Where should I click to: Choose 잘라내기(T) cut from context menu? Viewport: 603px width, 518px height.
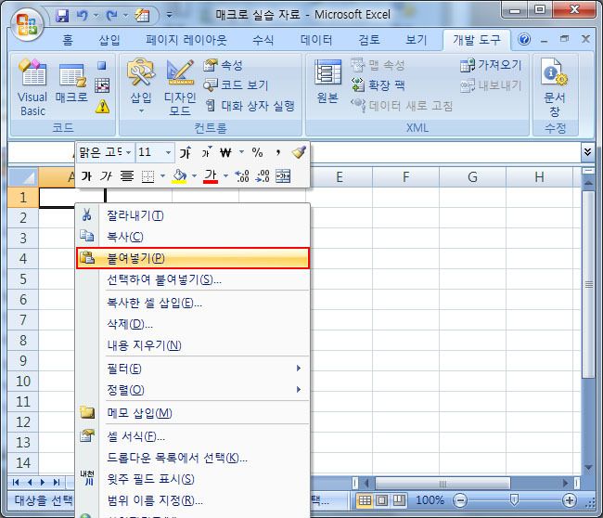[193, 215]
